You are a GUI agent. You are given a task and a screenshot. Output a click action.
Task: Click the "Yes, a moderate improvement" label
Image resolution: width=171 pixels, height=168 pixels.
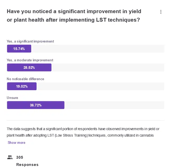[x=30, y=60]
